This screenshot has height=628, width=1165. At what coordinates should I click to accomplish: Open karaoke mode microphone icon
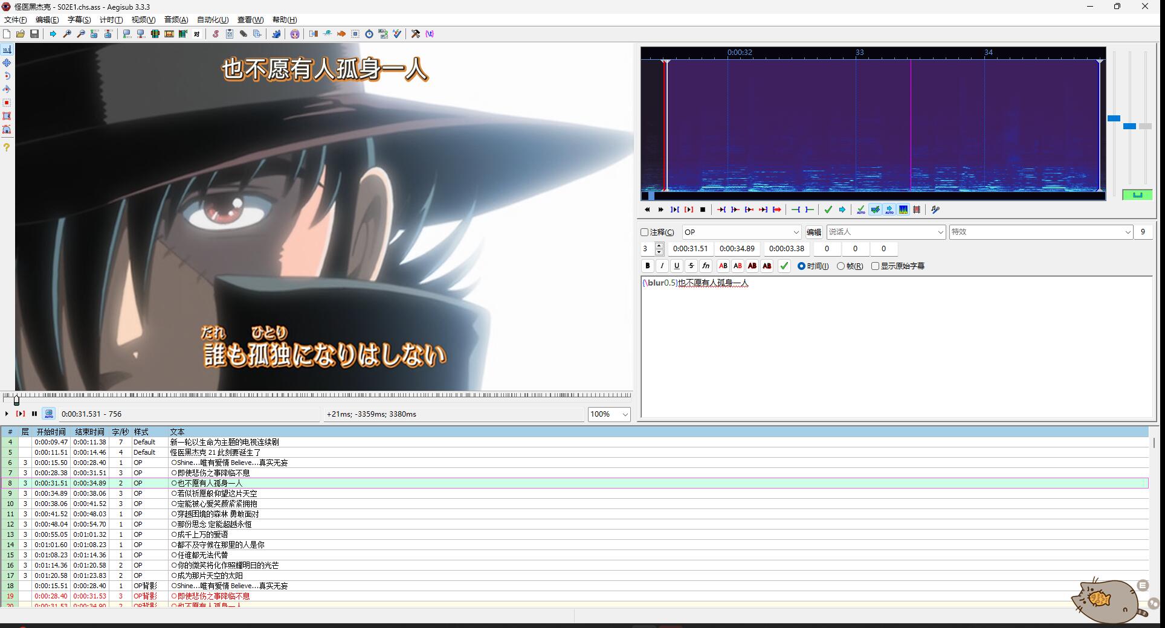935,210
